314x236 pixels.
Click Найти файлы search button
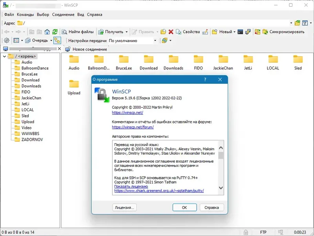[78, 32]
